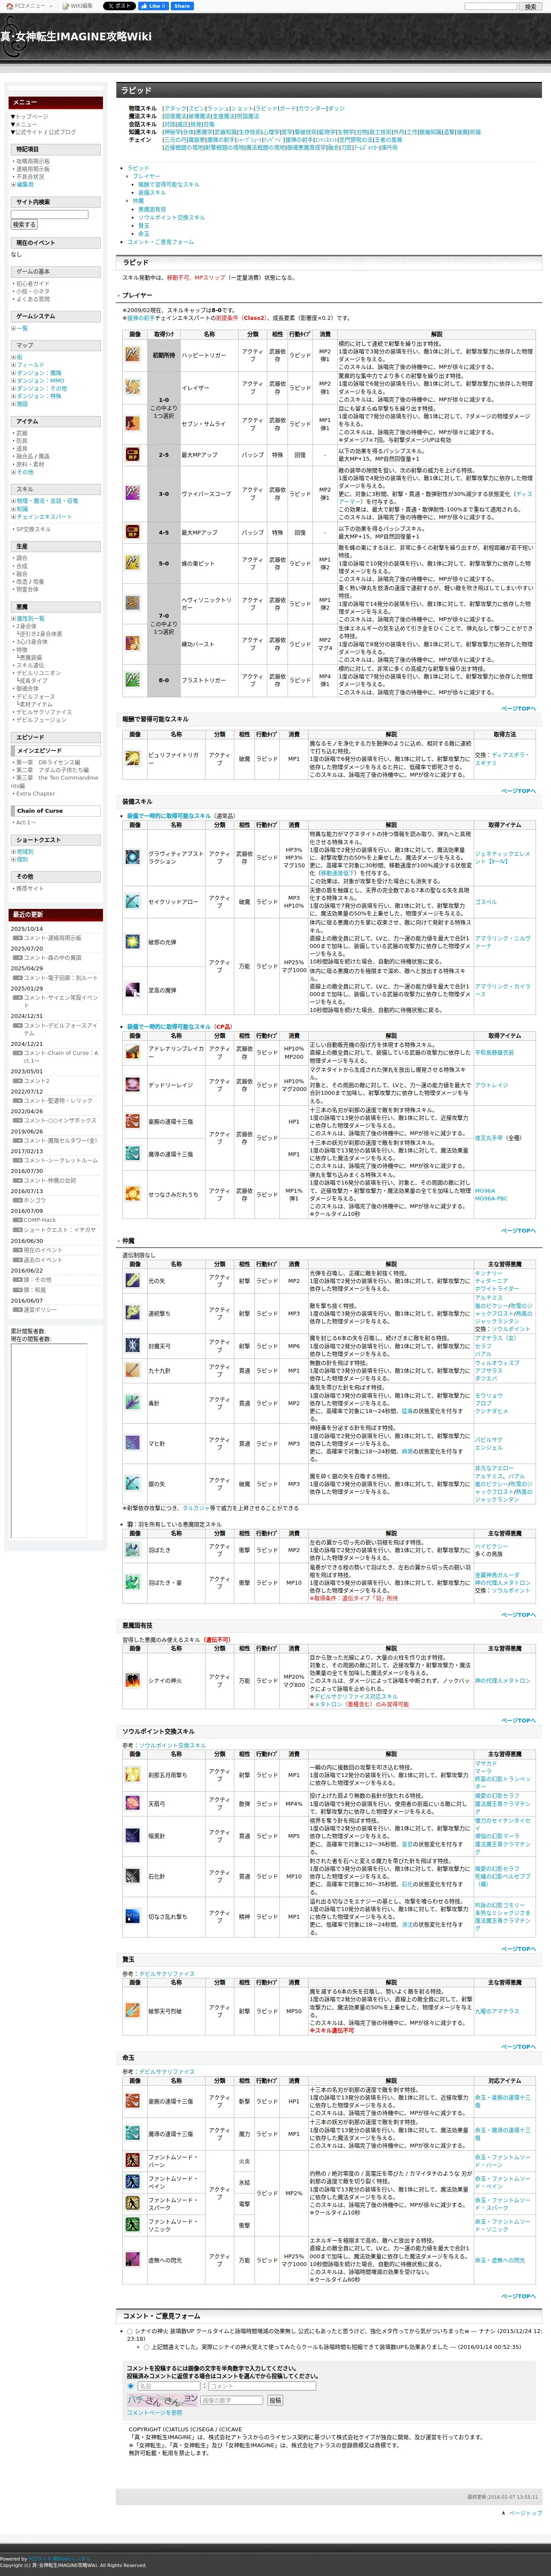
Task: Click the 九十九針 skill icon
Action: [132, 1370]
